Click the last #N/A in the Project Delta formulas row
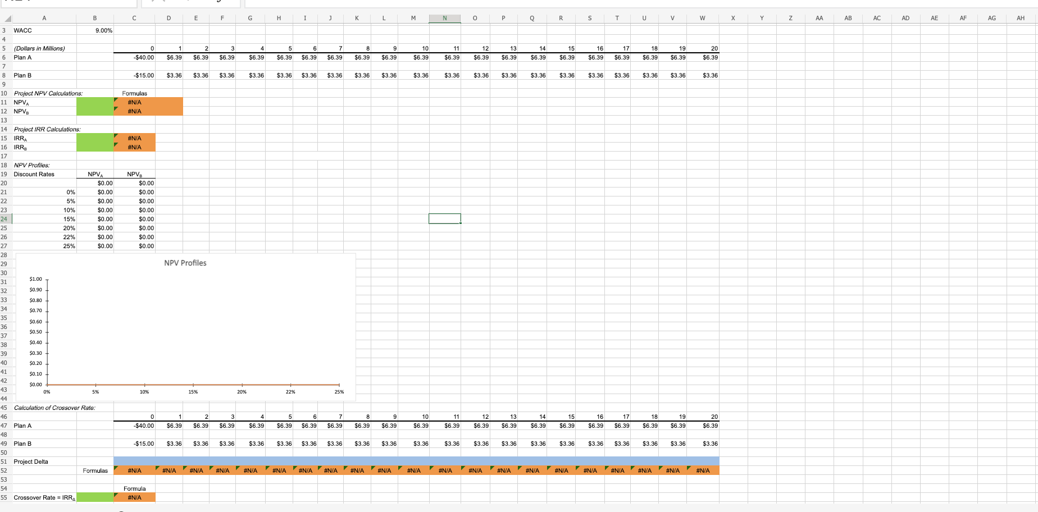 click(x=703, y=470)
